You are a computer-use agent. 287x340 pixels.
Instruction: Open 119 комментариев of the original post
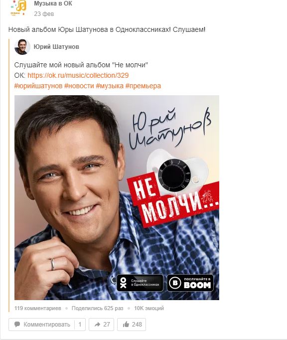tap(38, 308)
